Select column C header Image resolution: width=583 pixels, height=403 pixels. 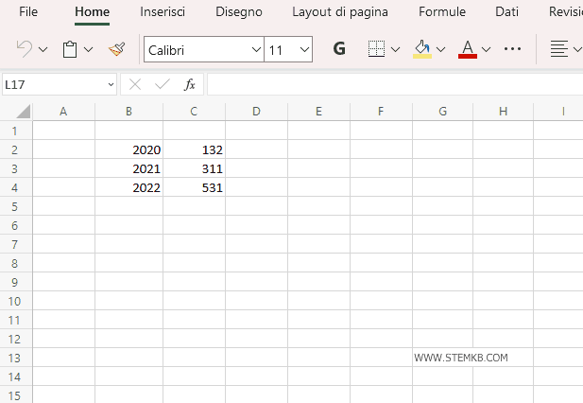point(194,112)
